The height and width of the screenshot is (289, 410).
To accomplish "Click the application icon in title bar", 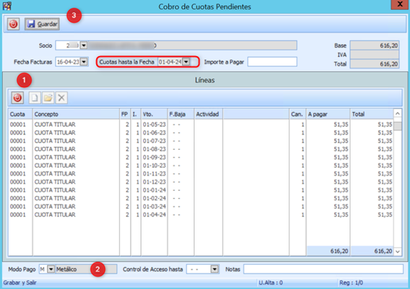I will 7,6.
